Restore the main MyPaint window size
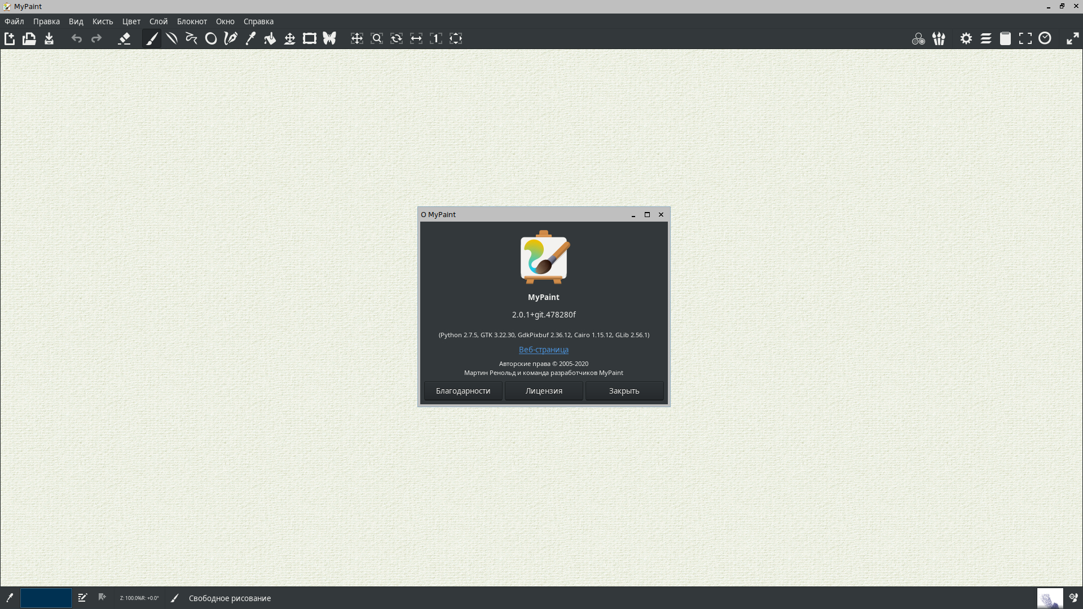 point(1062,6)
